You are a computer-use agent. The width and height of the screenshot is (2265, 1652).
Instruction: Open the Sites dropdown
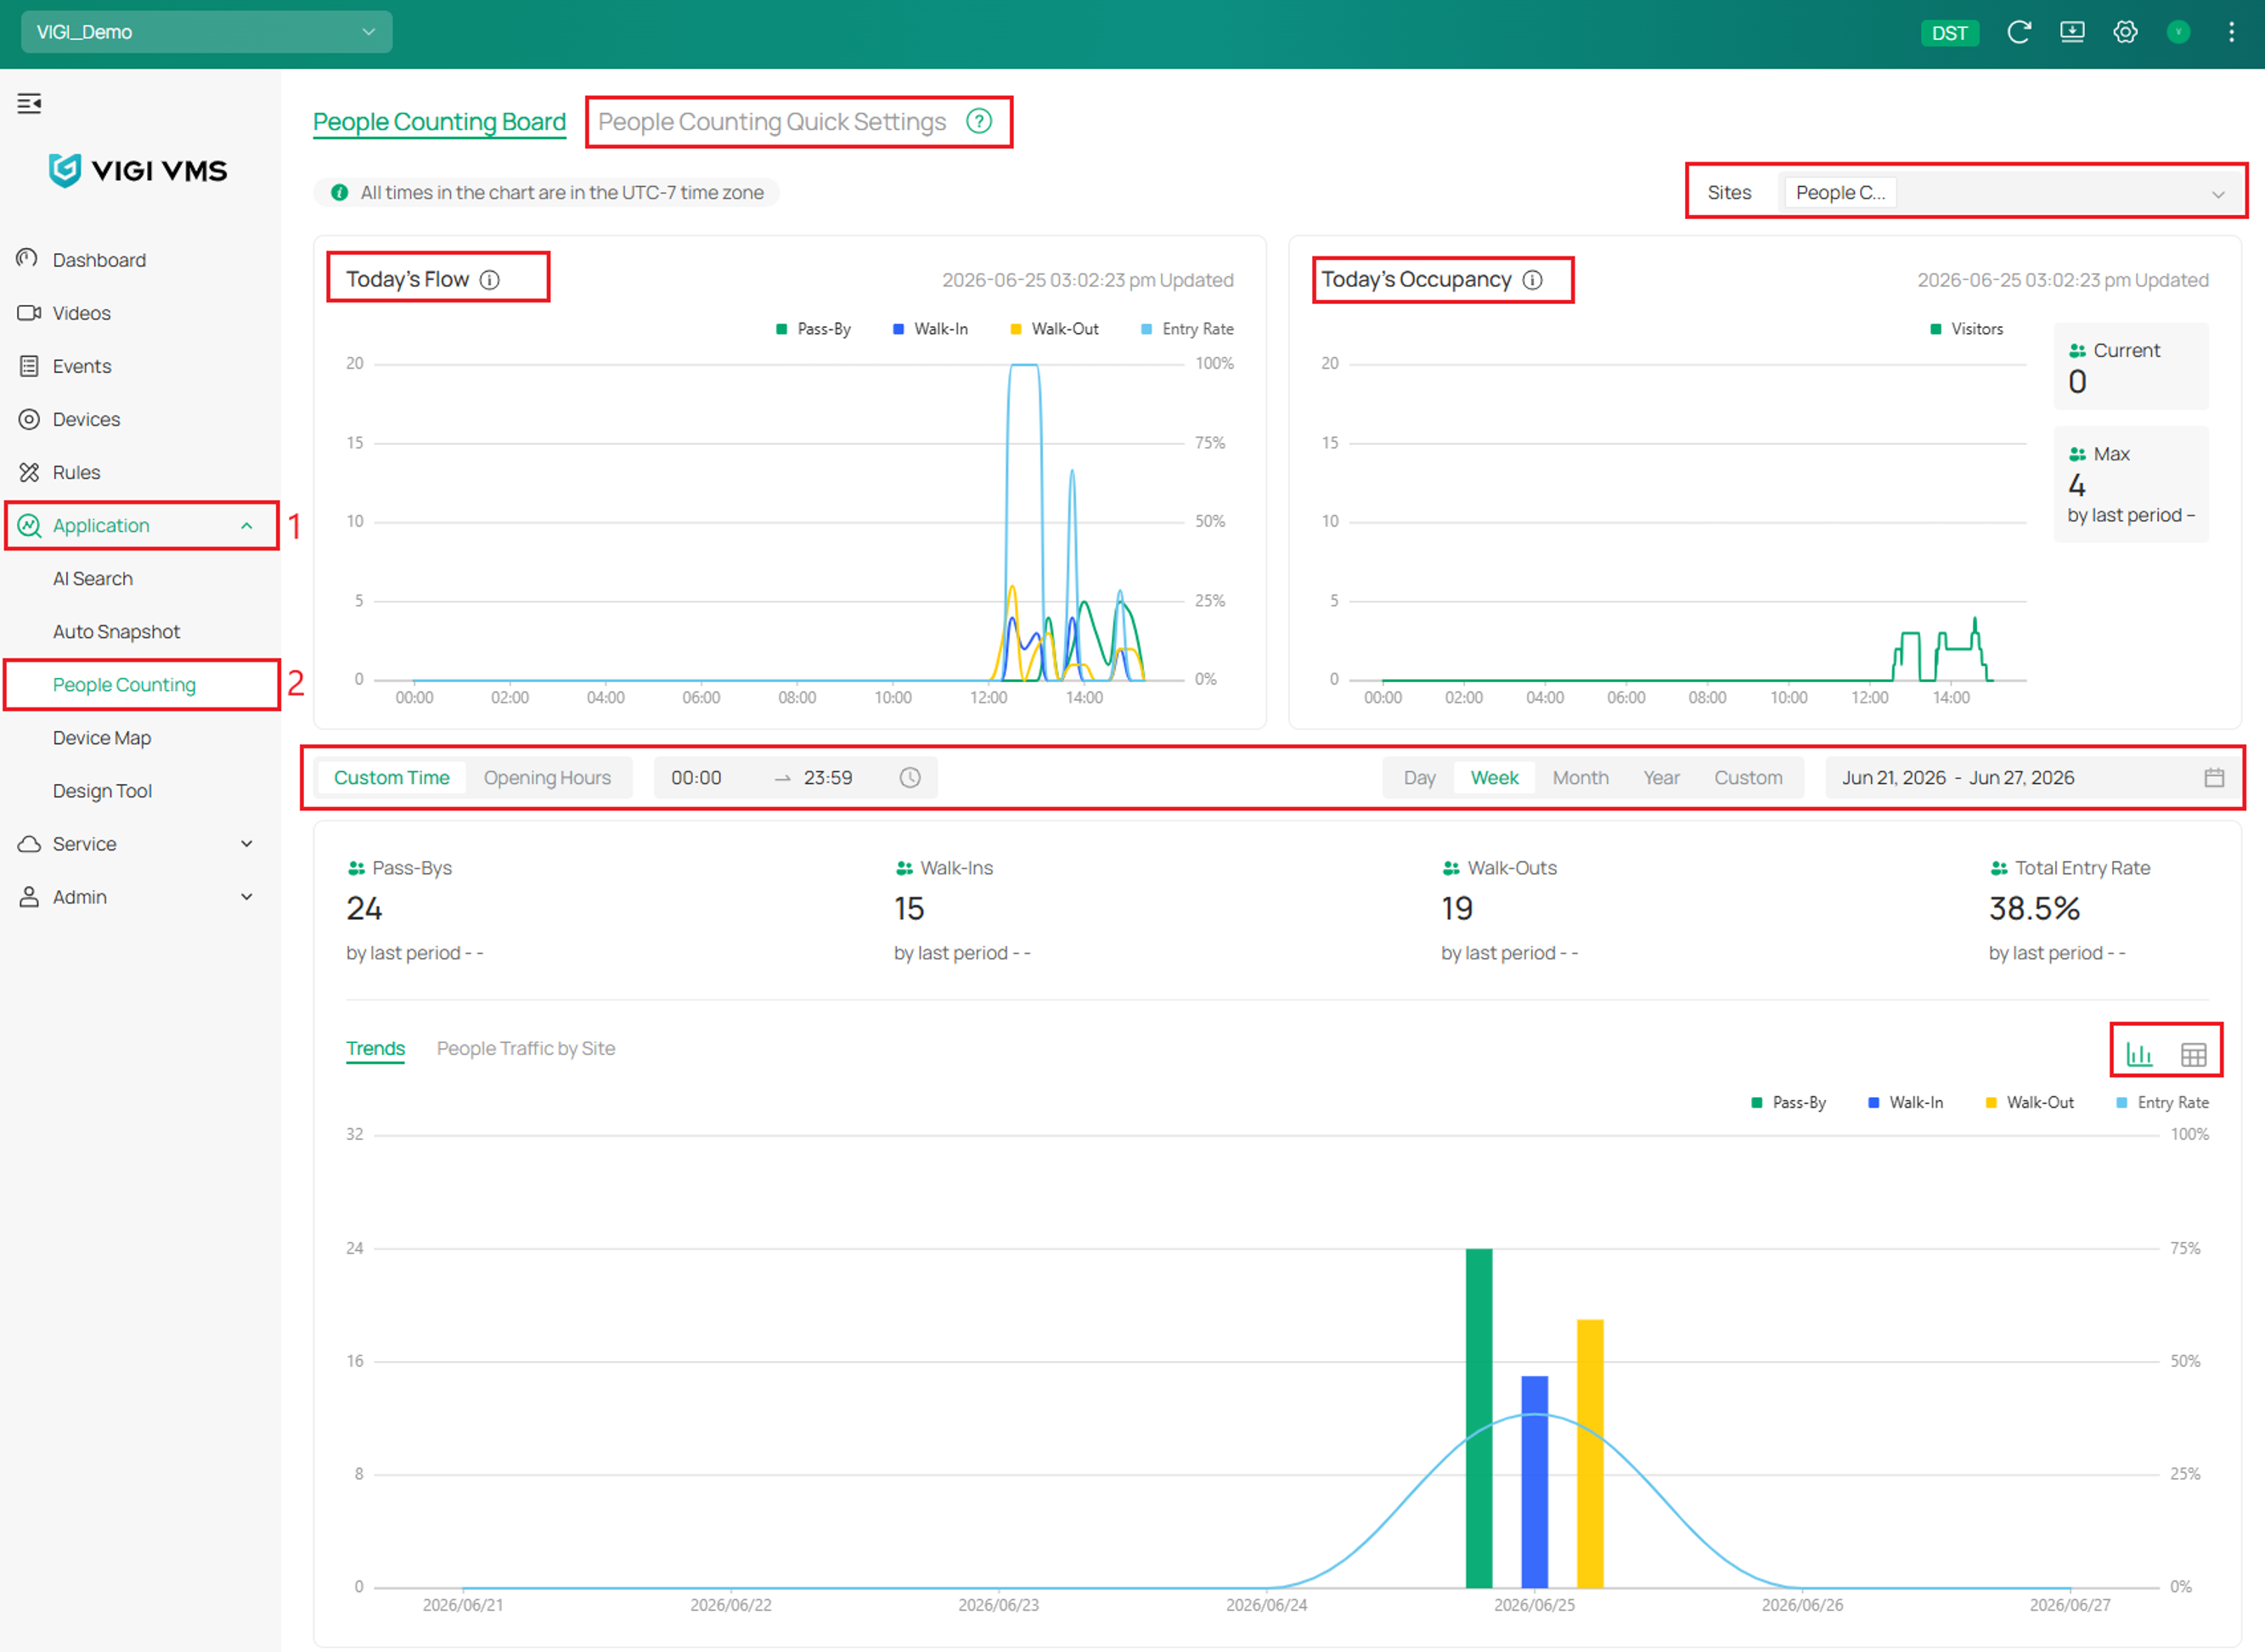[2010, 193]
